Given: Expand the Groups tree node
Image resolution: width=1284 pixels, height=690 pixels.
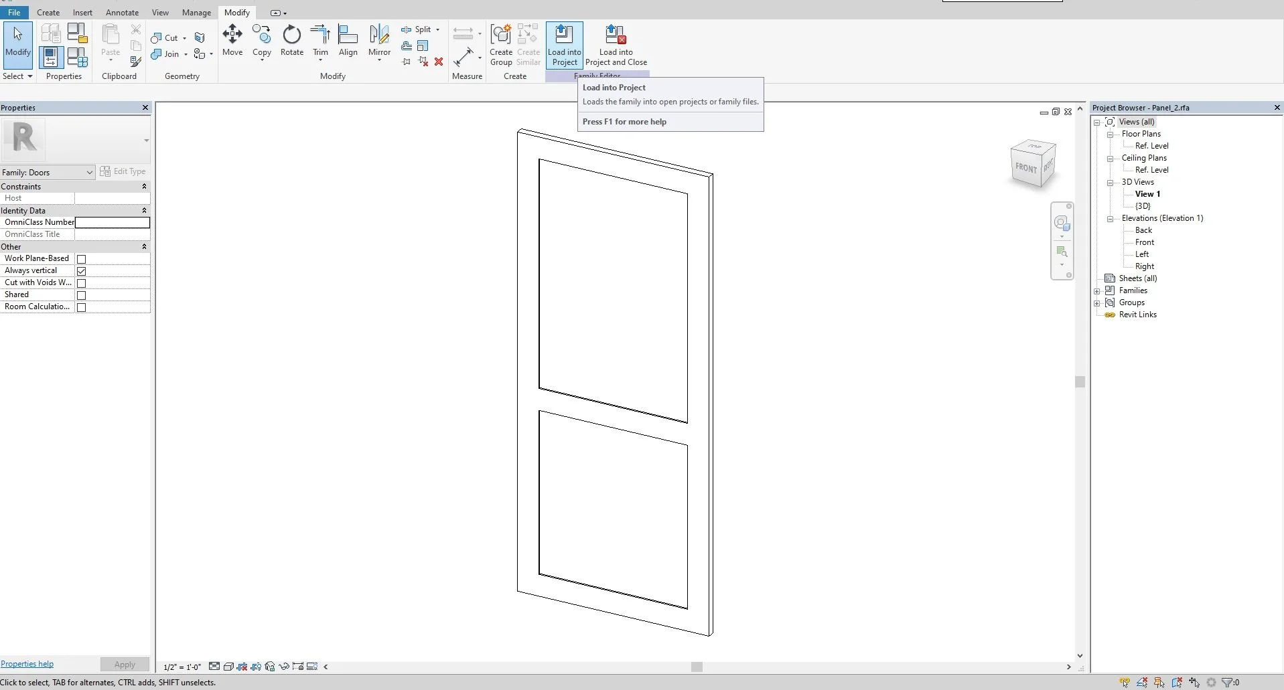Looking at the screenshot, I should [1097, 303].
